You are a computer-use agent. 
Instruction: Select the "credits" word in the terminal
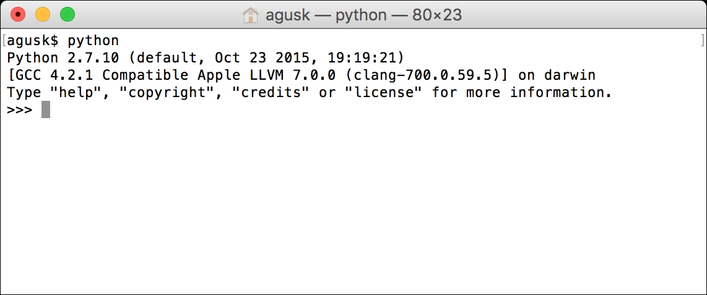[271, 92]
